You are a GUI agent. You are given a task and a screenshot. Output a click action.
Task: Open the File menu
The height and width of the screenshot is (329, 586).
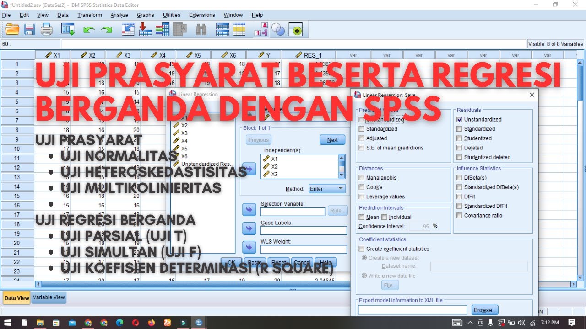6,15
